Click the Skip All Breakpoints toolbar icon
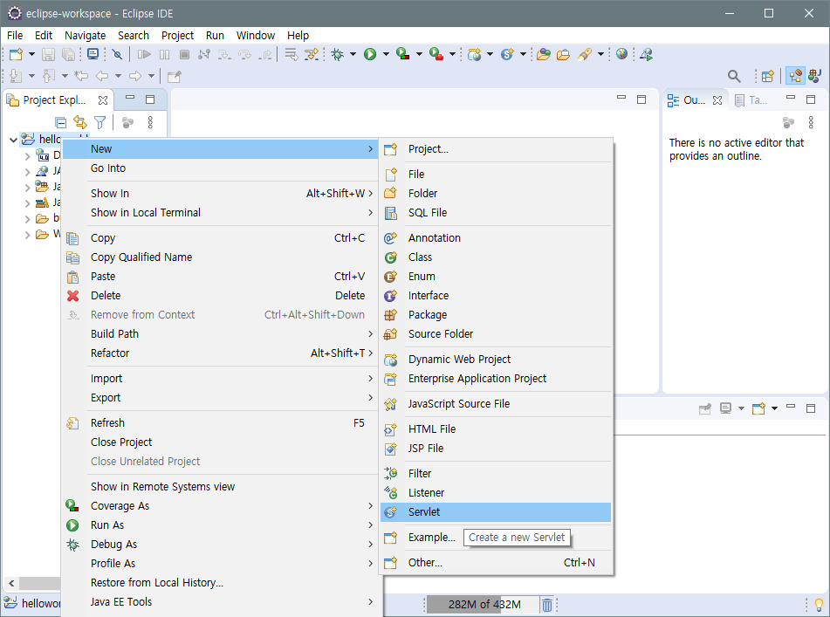This screenshot has height=617, width=830. 118,54
